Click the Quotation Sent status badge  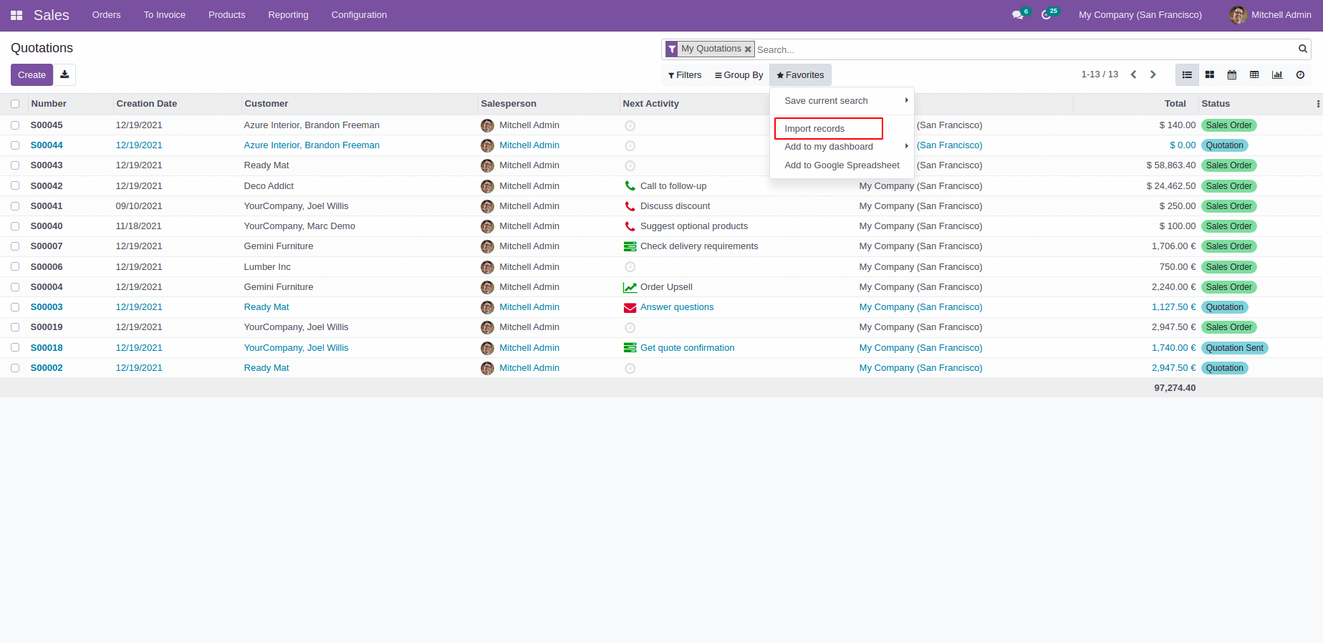click(1235, 348)
